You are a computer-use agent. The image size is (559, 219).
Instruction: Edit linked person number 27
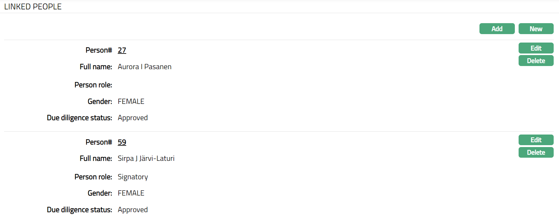coord(536,48)
